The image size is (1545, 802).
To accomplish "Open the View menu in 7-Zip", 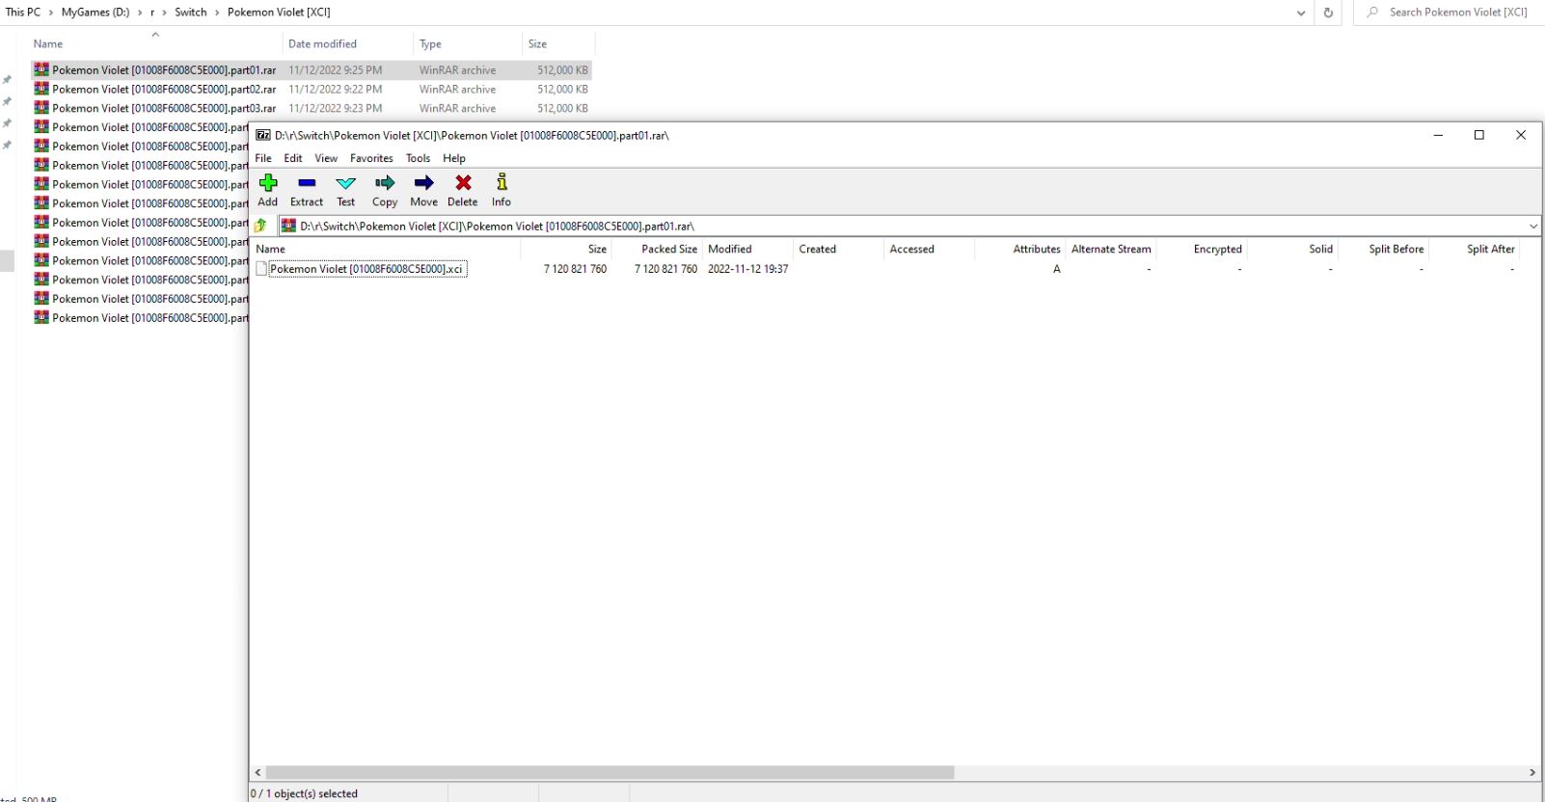I will 326,158.
